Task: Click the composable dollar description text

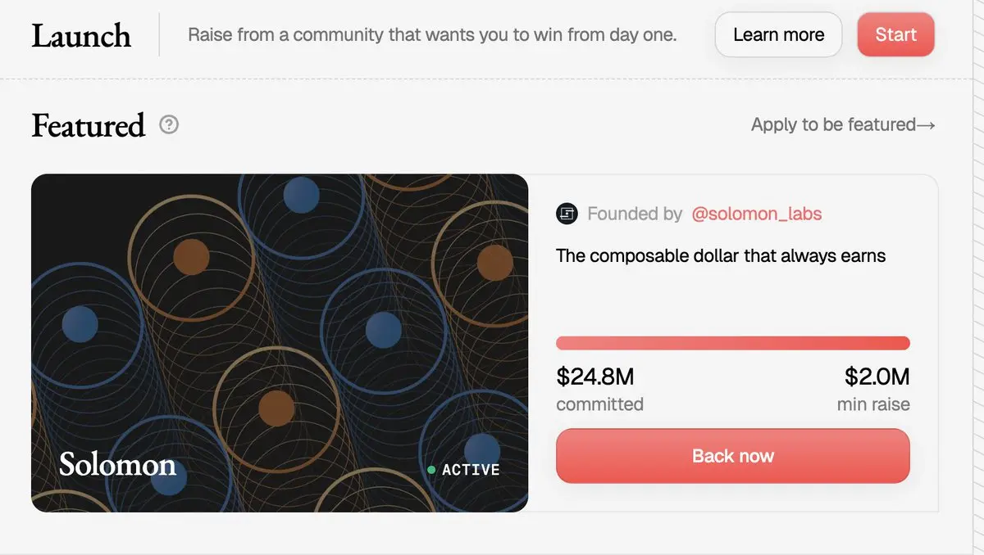Action: click(721, 256)
